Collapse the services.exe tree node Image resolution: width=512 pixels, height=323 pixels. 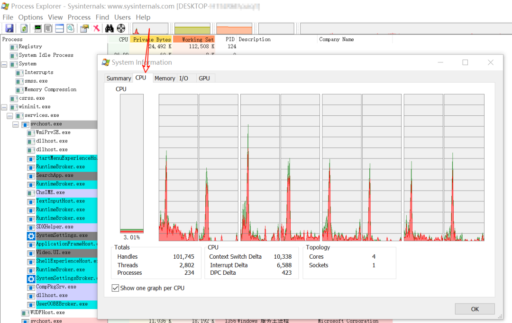10,115
